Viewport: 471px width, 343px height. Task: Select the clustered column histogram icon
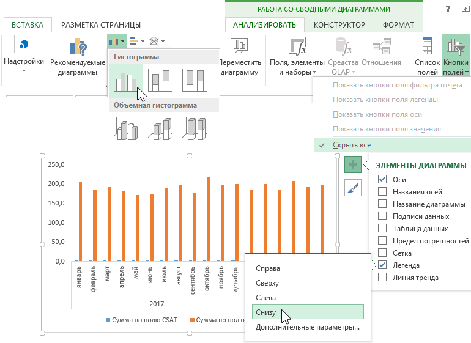pyautogui.click(x=125, y=80)
